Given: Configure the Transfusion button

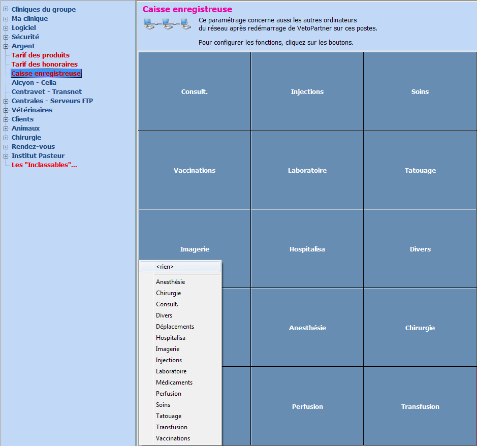Looking at the screenshot, I should 420,406.
